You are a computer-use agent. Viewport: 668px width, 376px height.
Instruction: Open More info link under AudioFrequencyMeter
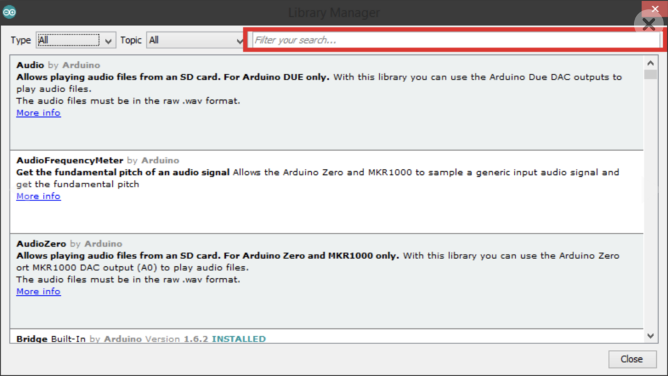point(38,196)
